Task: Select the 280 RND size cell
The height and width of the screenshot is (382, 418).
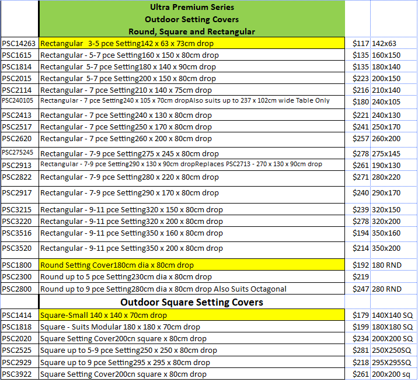Action: coord(393,289)
